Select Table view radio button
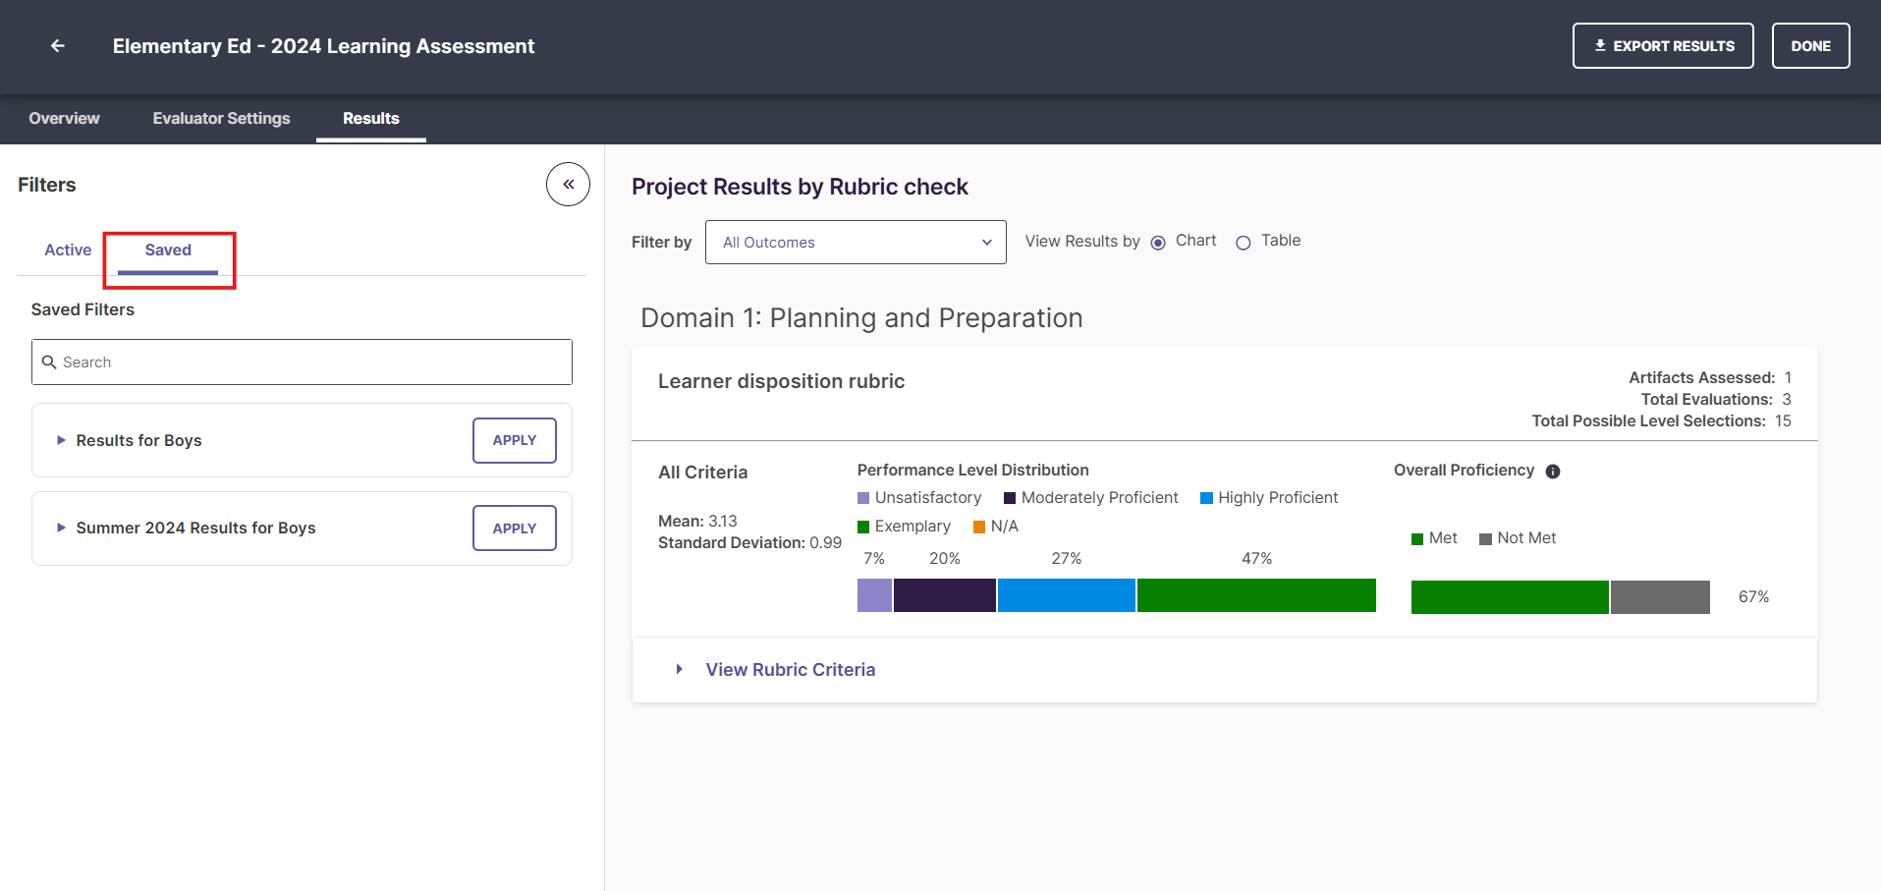Image resolution: width=1881 pixels, height=891 pixels. tap(1244, 243)
